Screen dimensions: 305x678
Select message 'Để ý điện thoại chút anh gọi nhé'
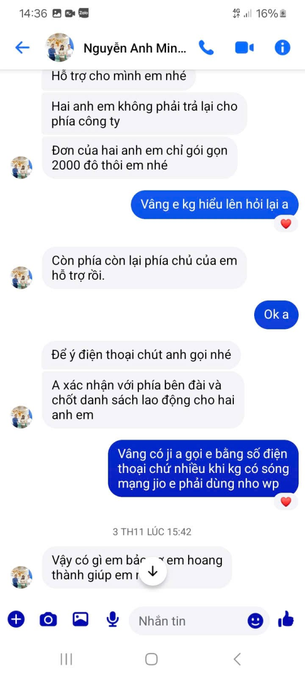(141, 355)
